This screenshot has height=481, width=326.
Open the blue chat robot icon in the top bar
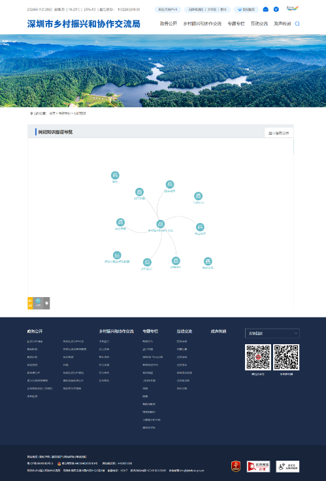point(266,10)
